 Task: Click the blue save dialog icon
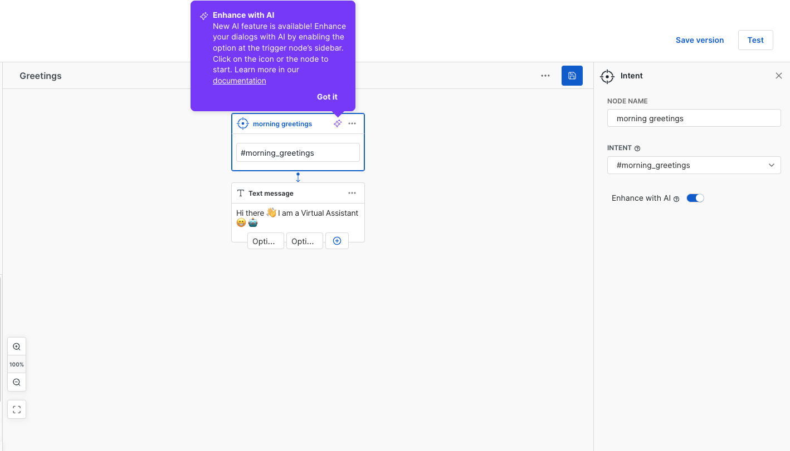coord(572,76)
